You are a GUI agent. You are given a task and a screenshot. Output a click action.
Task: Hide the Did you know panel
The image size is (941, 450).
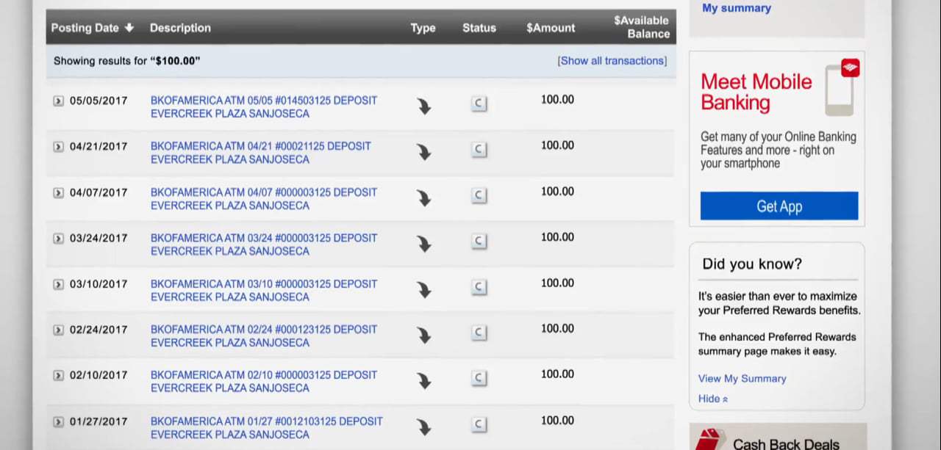713,399
